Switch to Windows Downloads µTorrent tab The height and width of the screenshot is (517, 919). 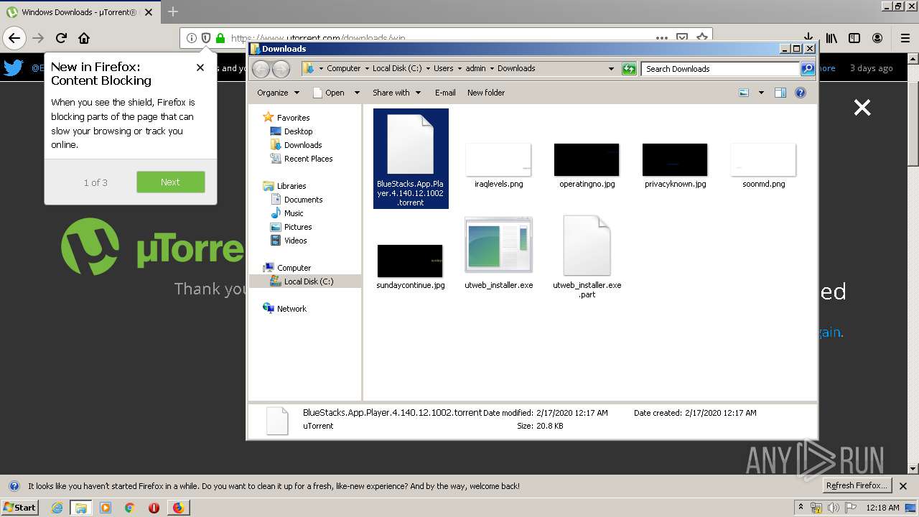coord(79,12)
